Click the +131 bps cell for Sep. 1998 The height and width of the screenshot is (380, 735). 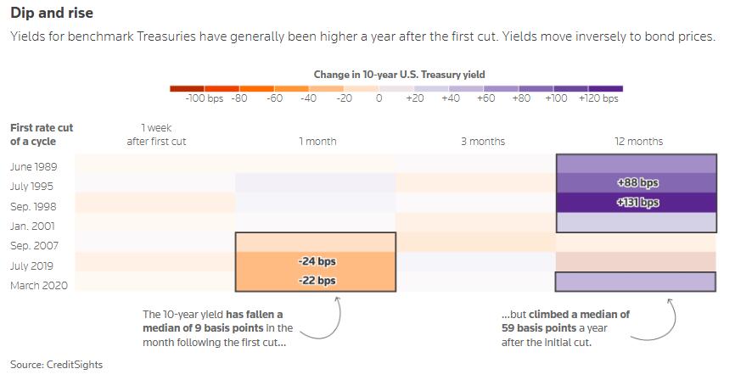click(637, 203)
